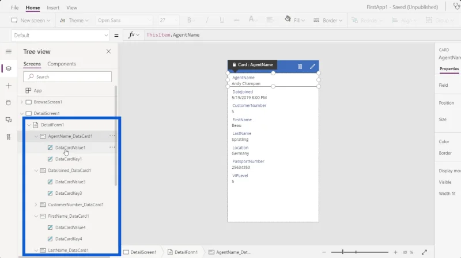Click the zoom out minus button
The width and height of the screenshot is (461, 258).
click(324, 252)
